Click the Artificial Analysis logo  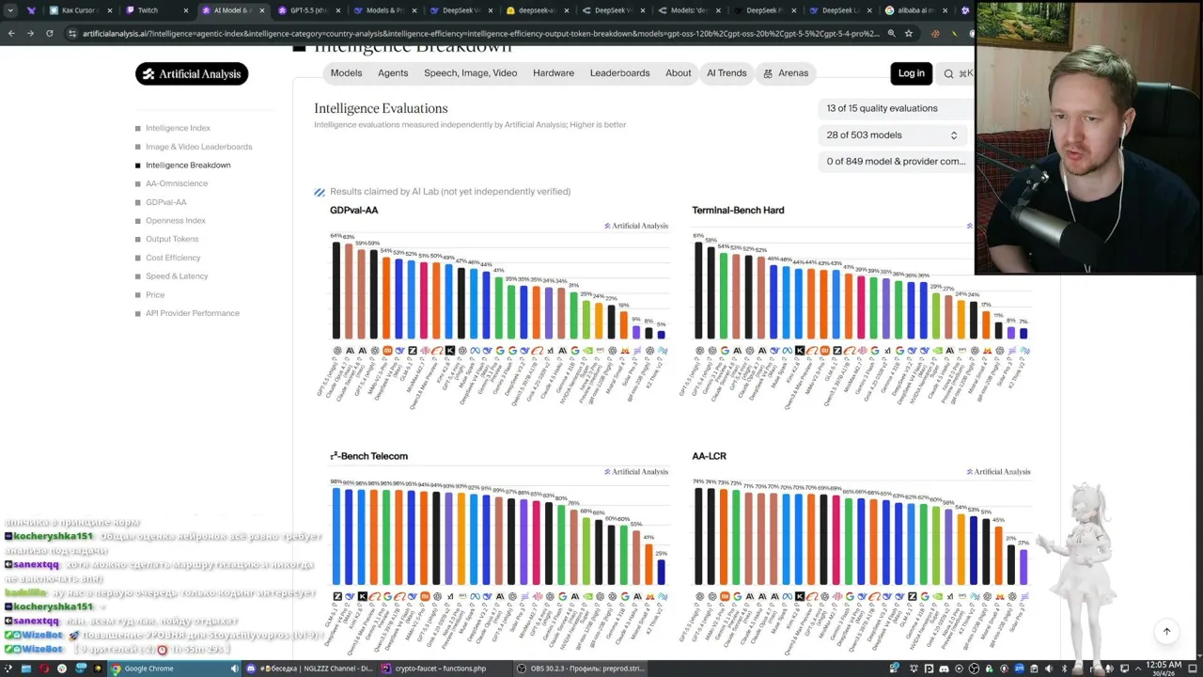tap(192, 73)
